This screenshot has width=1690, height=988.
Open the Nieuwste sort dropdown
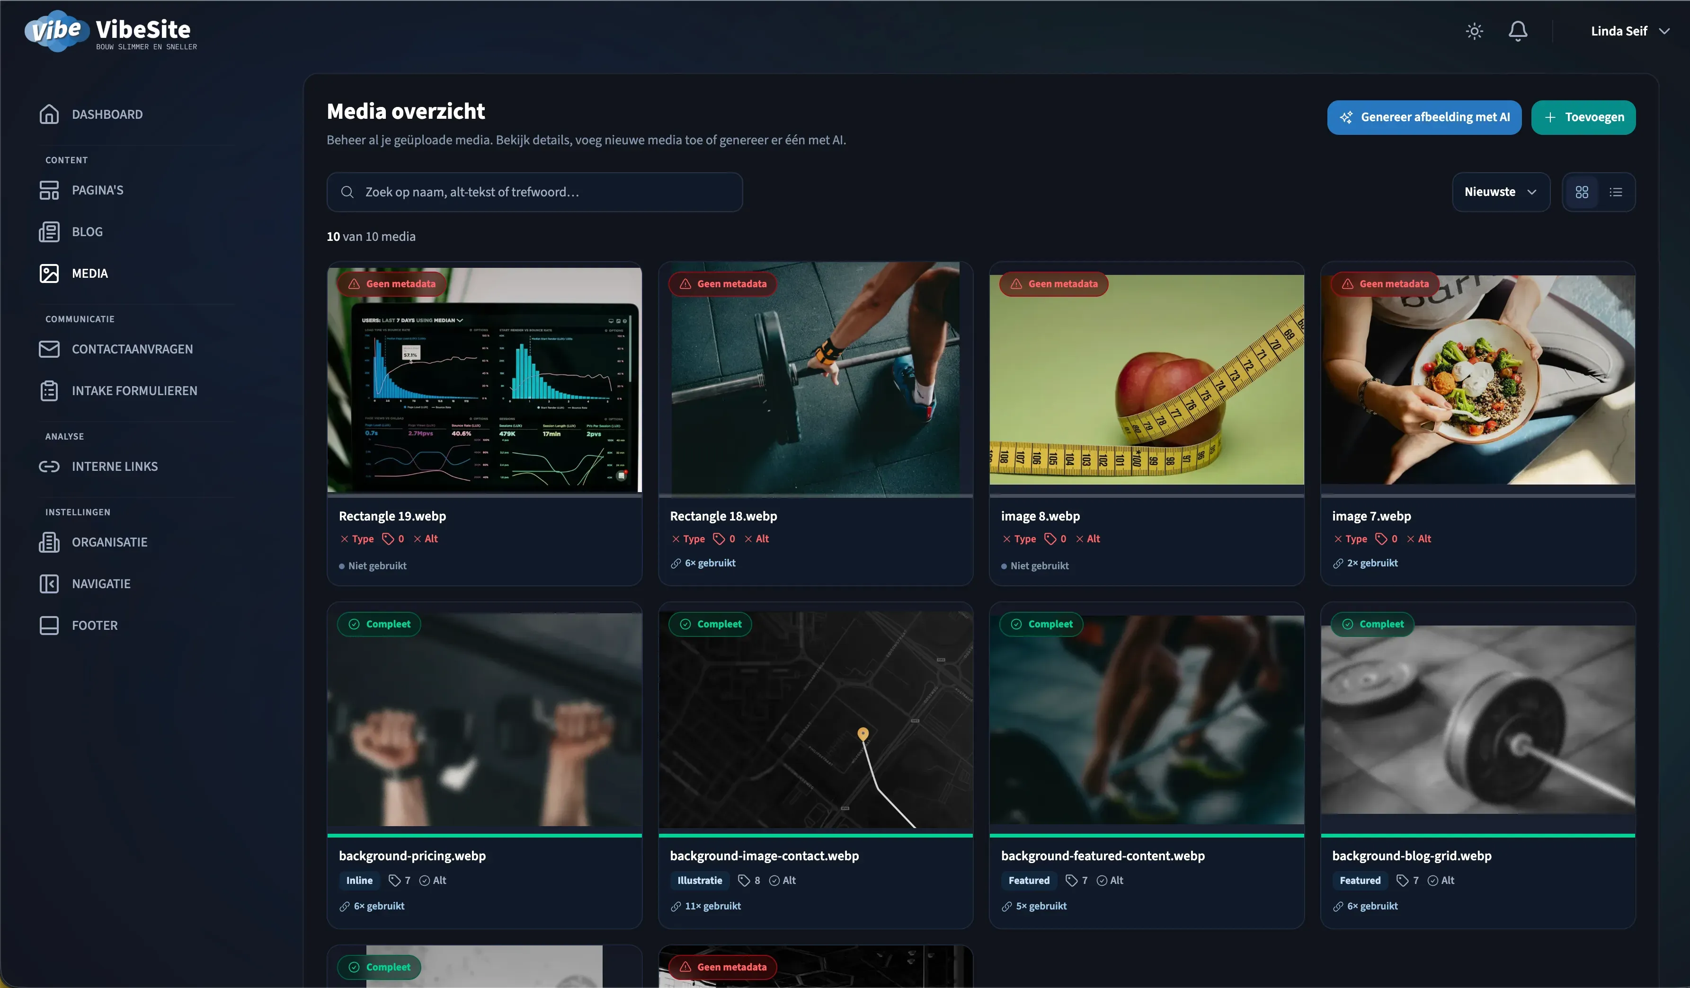1501,192
